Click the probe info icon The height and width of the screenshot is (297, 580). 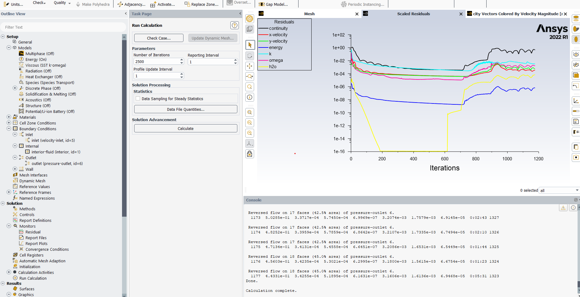click(x=250, y=97)
